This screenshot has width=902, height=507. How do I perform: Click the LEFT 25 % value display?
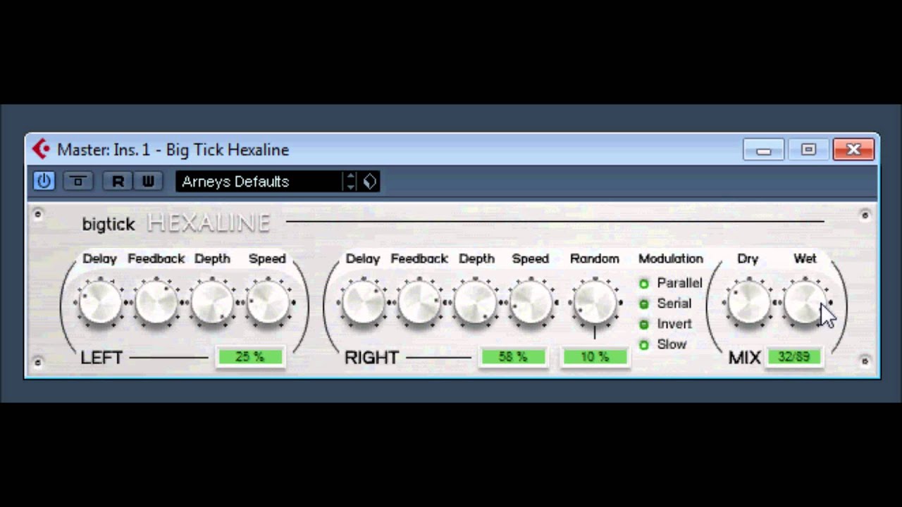(x=250, y=357)
